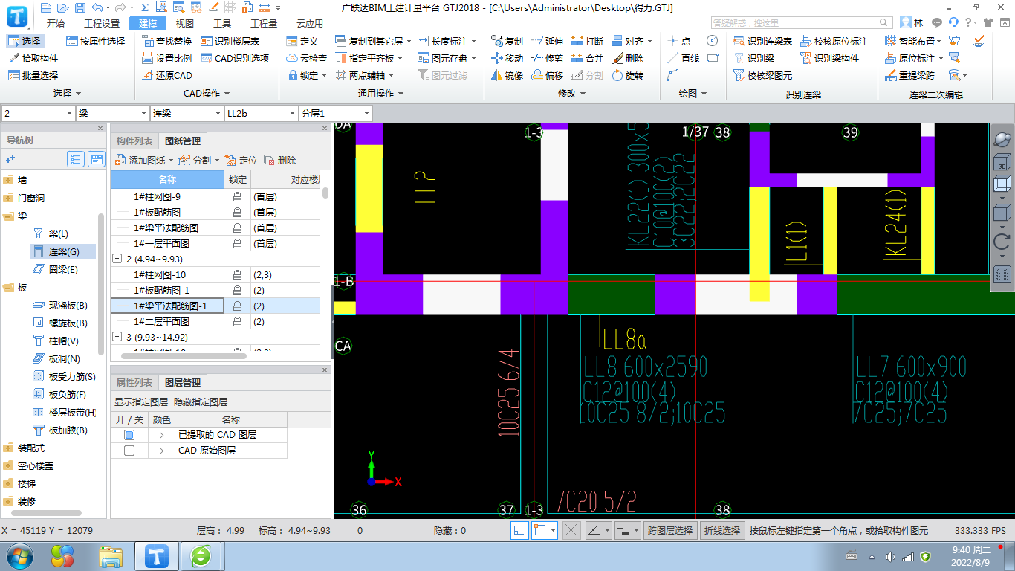The image size is (1015, 571).
Task: Toggle lock for 1#梁平法配筋图-1 row
Action: [237, 306]
